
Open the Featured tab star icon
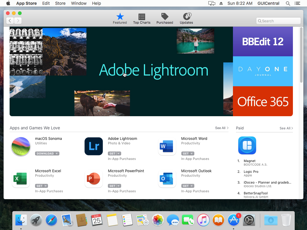120,17
